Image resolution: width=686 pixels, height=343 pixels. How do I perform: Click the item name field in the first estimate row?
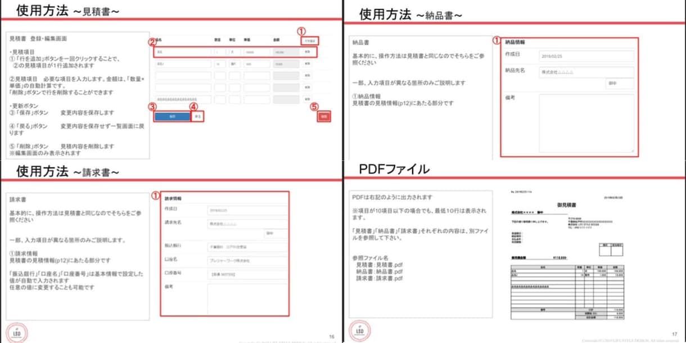183,52
